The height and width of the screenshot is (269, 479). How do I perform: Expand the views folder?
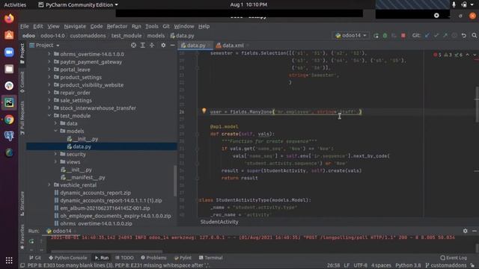click(x=55, y=162)
